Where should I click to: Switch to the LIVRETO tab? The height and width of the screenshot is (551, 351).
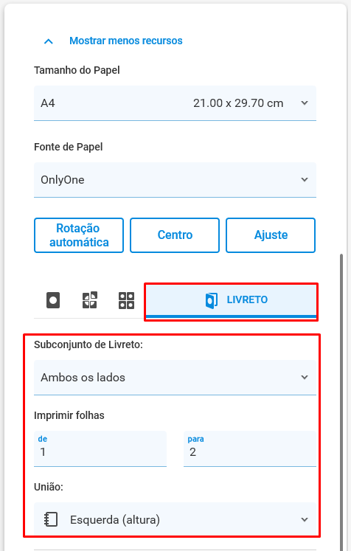(231, 300)
